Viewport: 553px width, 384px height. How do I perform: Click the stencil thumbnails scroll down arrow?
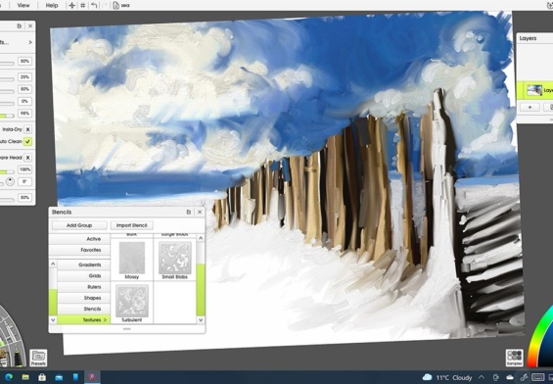(201, 320)
